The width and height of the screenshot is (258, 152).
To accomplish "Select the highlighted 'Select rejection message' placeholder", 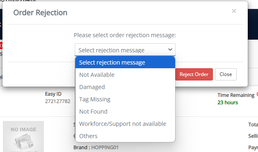I will coord(125,63).
